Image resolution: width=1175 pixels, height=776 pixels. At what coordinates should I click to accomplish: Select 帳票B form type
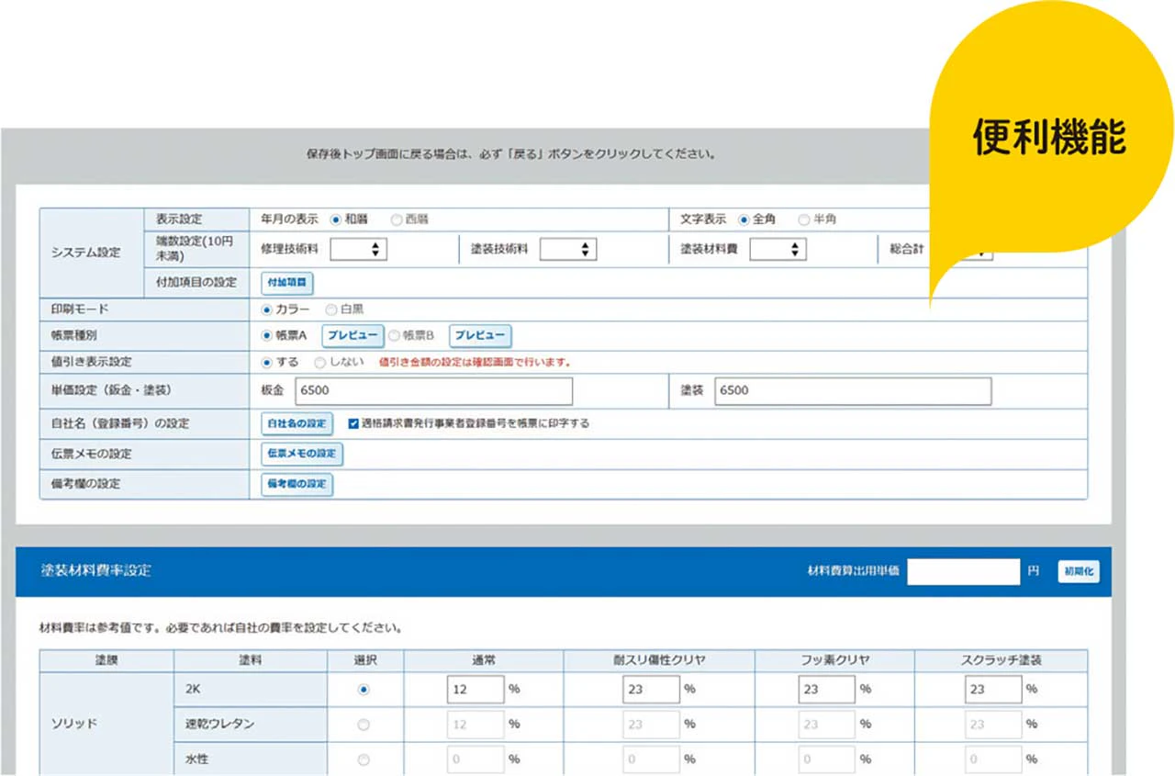pos(395,336)
